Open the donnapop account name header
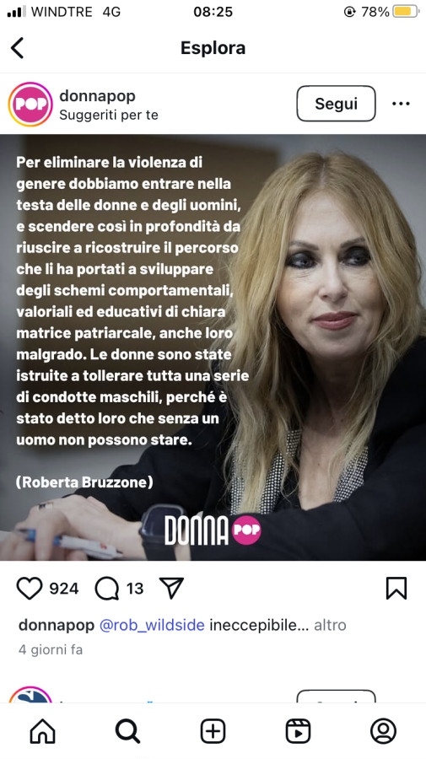The image size is (426, 759). pyautogui.click(x=97, y=96)
